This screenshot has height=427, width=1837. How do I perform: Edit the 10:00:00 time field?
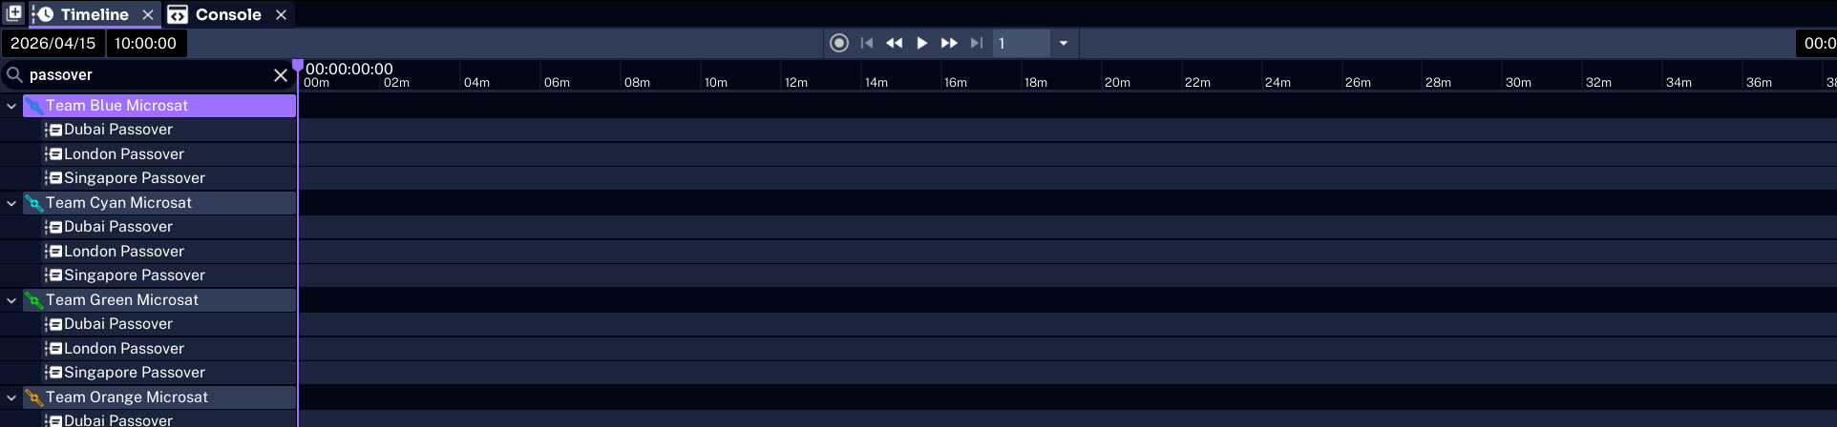146,43
